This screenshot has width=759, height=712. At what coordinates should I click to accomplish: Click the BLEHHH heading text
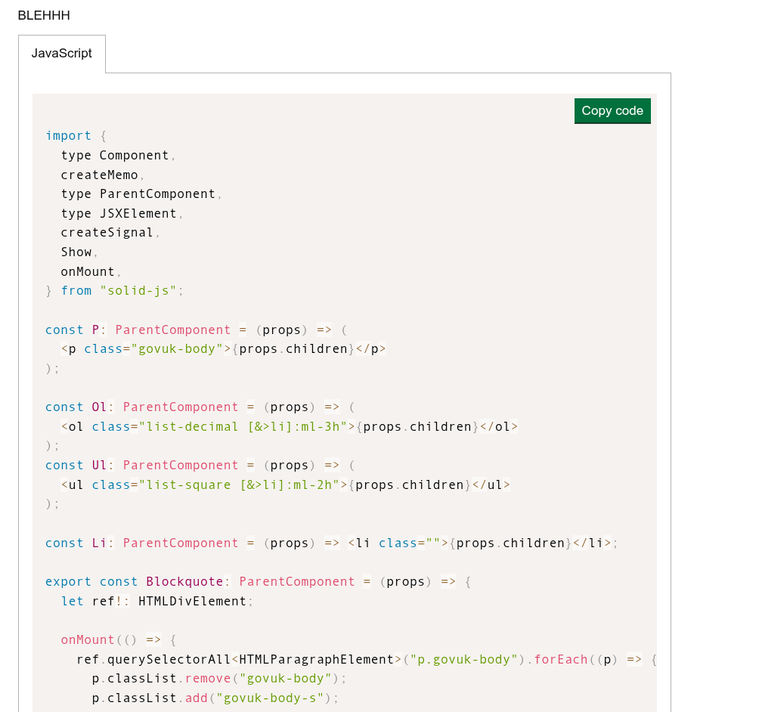click(44, 15)
